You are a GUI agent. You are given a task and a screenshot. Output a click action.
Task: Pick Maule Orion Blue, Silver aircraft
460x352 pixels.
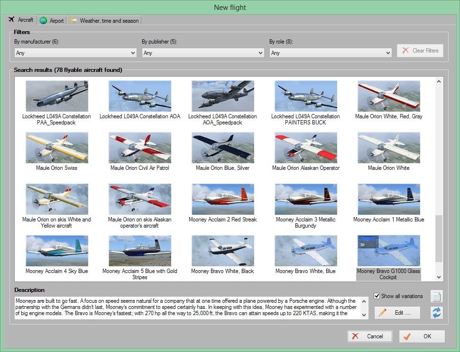click(223, 148)
